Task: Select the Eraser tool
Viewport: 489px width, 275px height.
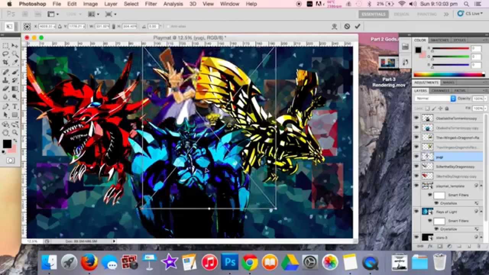Action: (x=6, y=89)
